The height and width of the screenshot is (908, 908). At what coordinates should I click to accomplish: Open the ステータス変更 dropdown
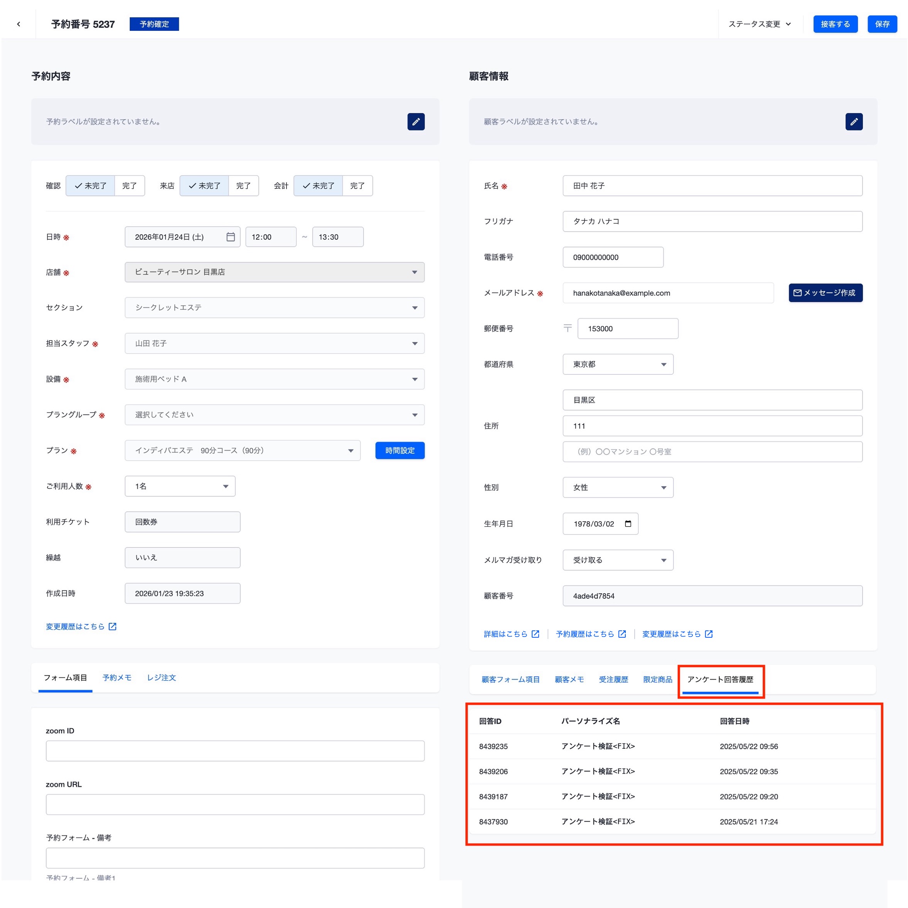pyautogui.click(x=760, y=24)
